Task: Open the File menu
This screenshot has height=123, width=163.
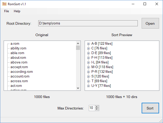Action: coord(7,11)
